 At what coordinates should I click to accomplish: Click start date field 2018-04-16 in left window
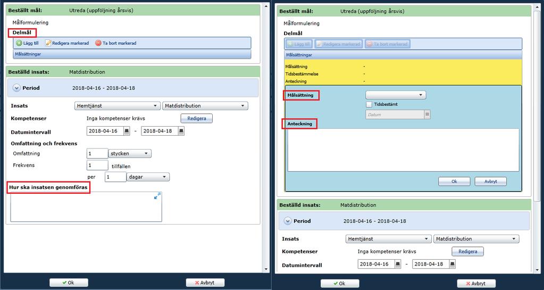click(105, 131)
